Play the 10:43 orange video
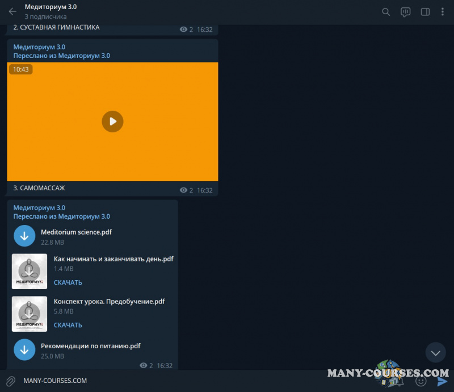The image size is (454, 392). click(x=112, y=121)
